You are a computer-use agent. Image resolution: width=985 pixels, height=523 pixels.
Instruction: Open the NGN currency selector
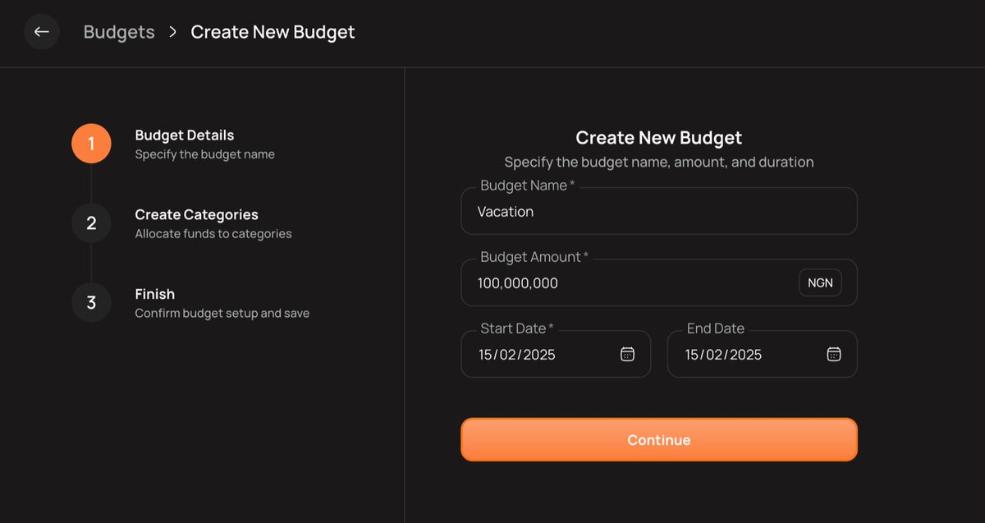coord(820,282)
